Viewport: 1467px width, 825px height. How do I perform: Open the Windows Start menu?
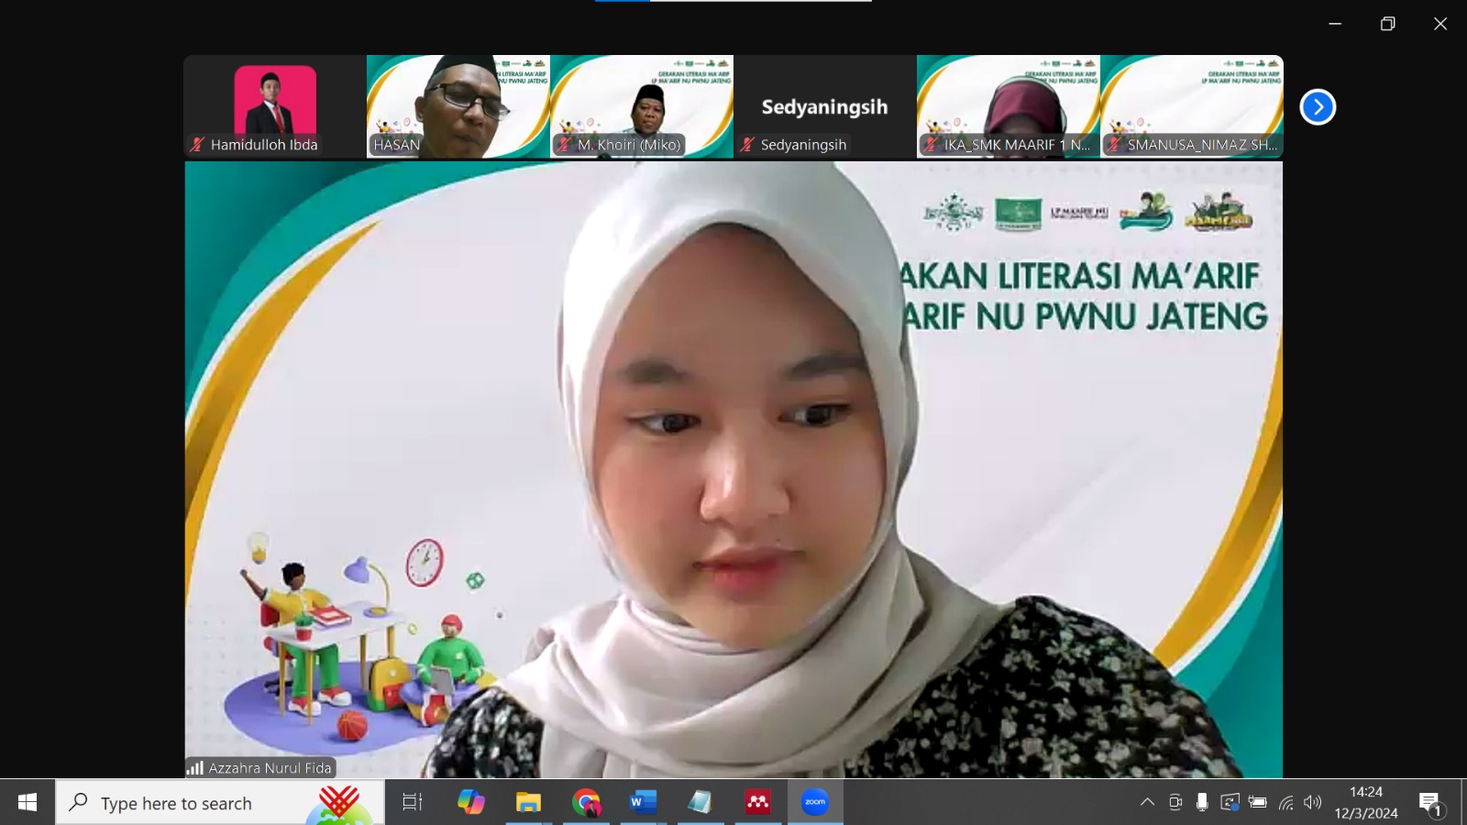(x=28, y=802)
